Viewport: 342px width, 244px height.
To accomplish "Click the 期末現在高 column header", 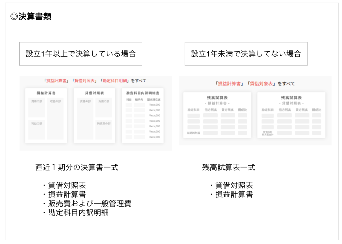I will (154, 100).
